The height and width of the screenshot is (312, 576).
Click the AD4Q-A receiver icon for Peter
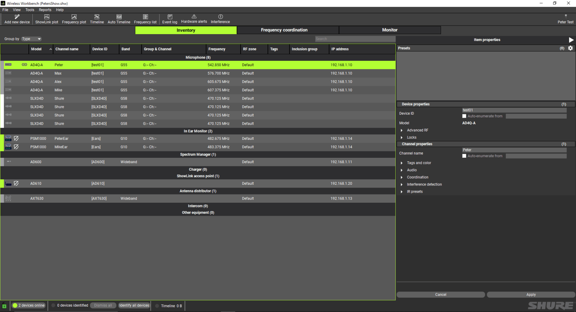point(8,65)
